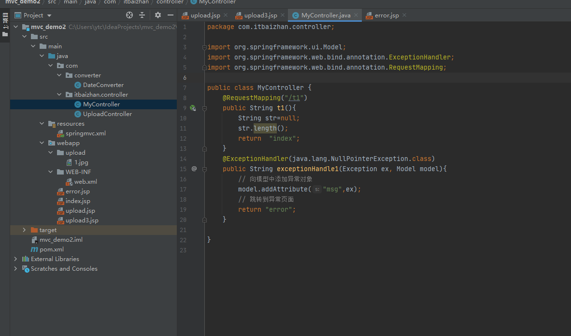The image size is (571, 336).
Task: Hide the Project tool window with minus icon
Action: 170,15
